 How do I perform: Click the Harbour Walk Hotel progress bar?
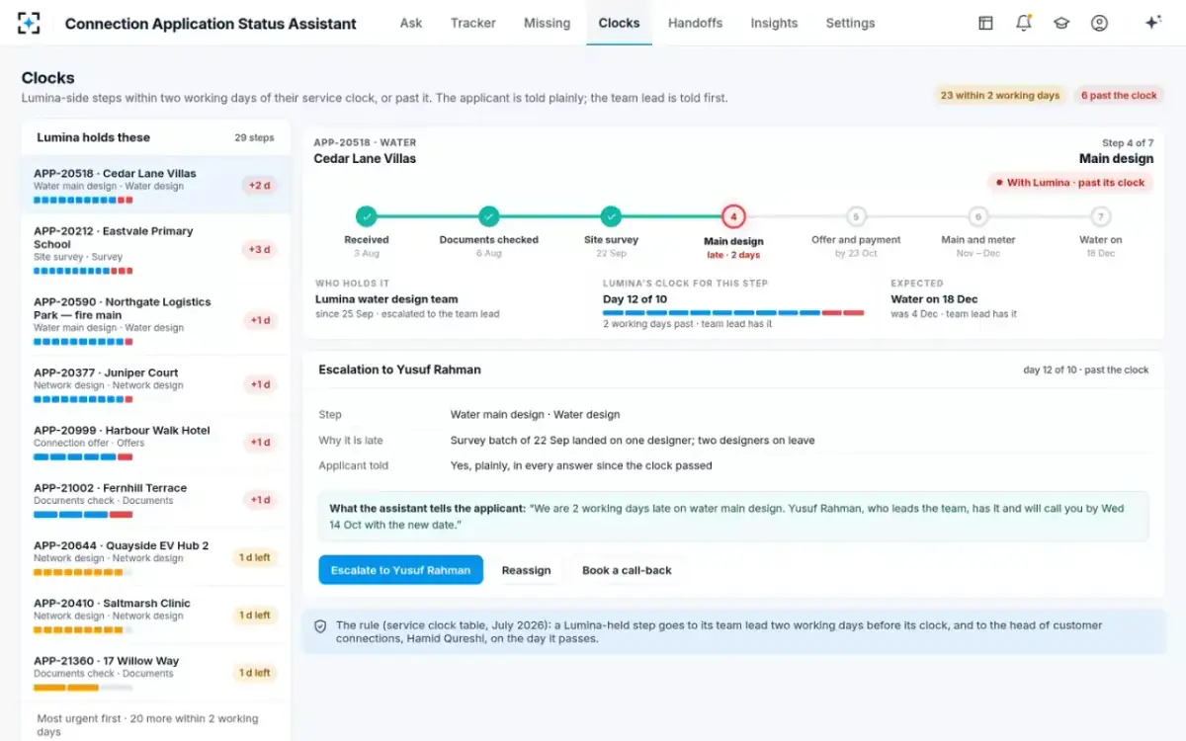tap(83, 456)
